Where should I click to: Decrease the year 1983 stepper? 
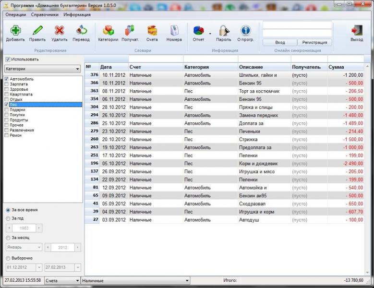(x=9, y=228)
